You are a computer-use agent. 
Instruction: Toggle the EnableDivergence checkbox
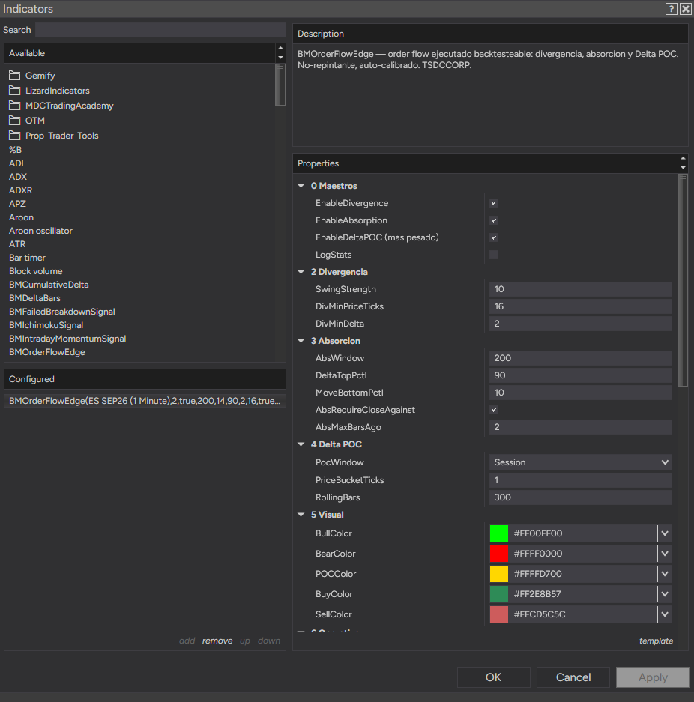[x=494, y=203]
